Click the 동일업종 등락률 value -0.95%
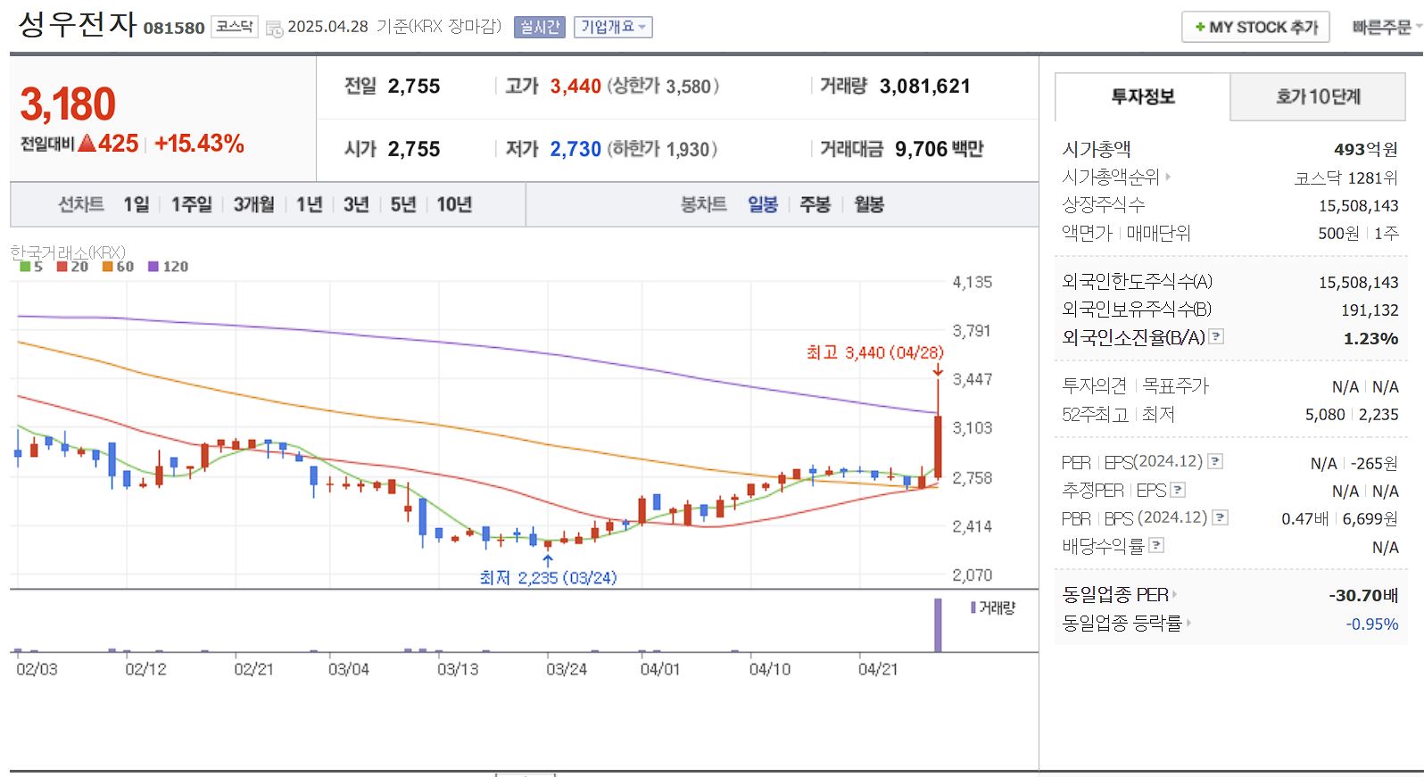 (1372, 624)
